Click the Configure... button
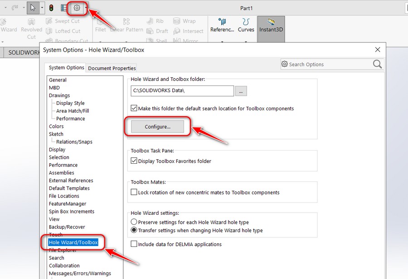 tap(157, 127)
